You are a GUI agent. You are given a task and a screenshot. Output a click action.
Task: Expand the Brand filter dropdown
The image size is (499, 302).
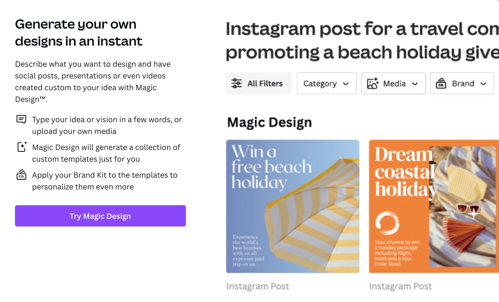pos(462,83)
